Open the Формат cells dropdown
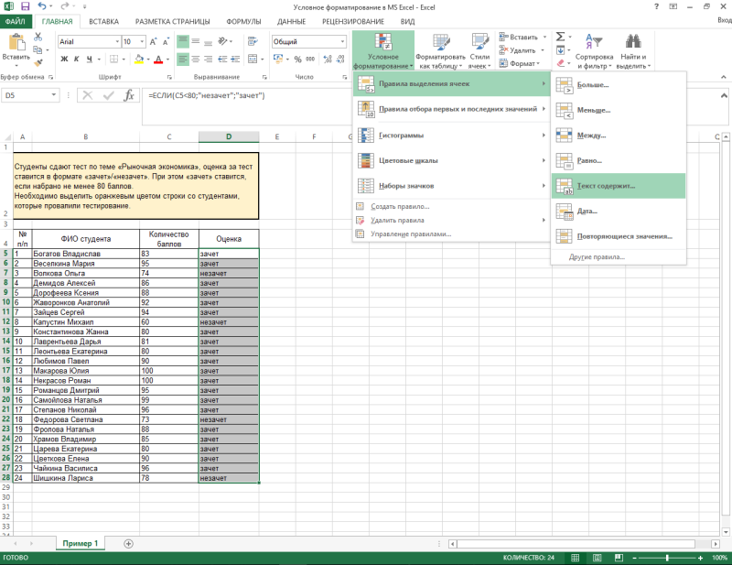 click(x=520, y=63)
